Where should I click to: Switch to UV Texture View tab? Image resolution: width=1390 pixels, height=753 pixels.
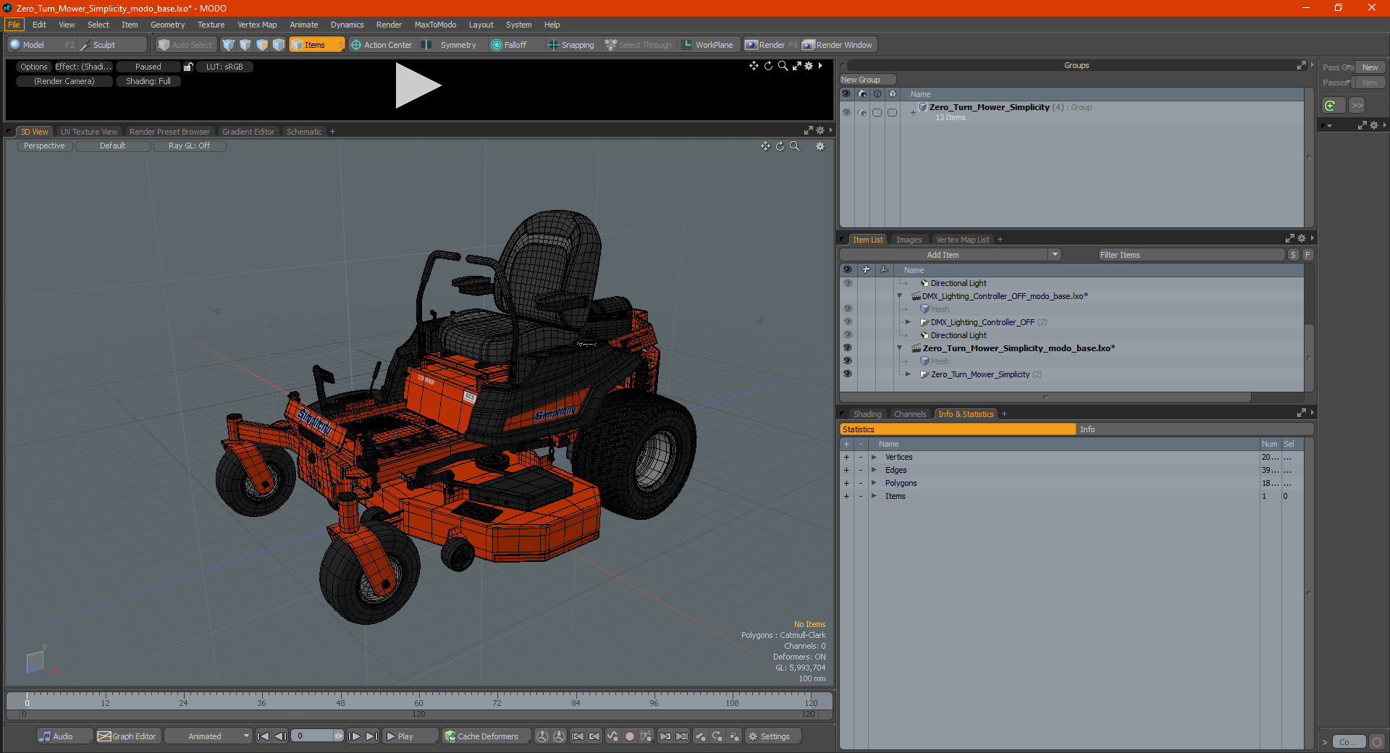[89, 132]
